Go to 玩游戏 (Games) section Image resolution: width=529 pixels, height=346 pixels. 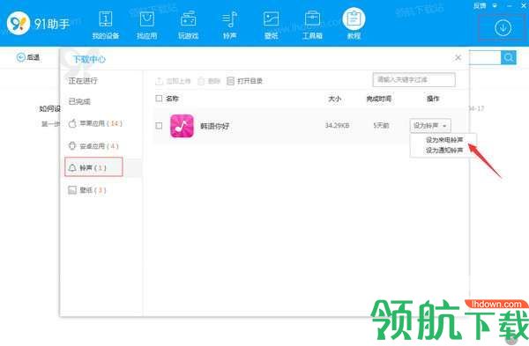coord(189,26)
